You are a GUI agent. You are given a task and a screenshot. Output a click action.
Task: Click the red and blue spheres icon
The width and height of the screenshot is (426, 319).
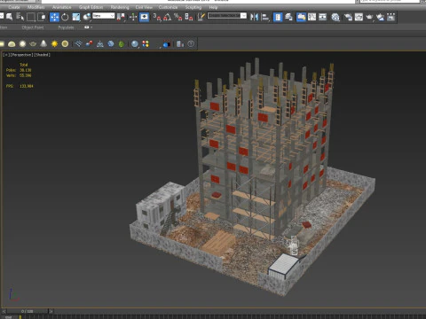tap(89, 43)
